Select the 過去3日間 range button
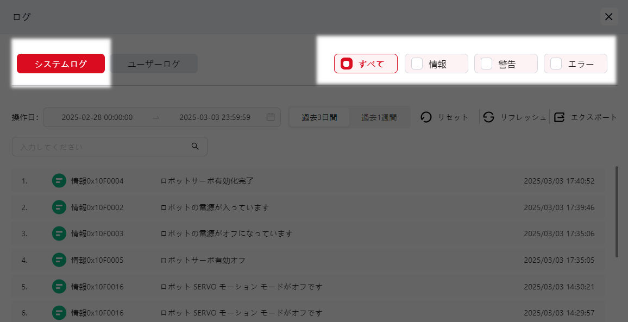The image size is (628, 322). pos(319,117)
